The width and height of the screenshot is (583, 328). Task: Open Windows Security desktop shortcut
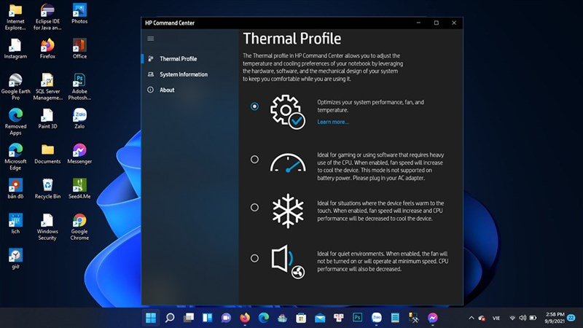(x=47, y=227)
